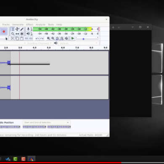
Task: Open the Tracks menu
Action: coord(6,24)
